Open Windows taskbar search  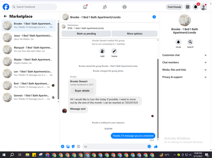coord(12,155)
